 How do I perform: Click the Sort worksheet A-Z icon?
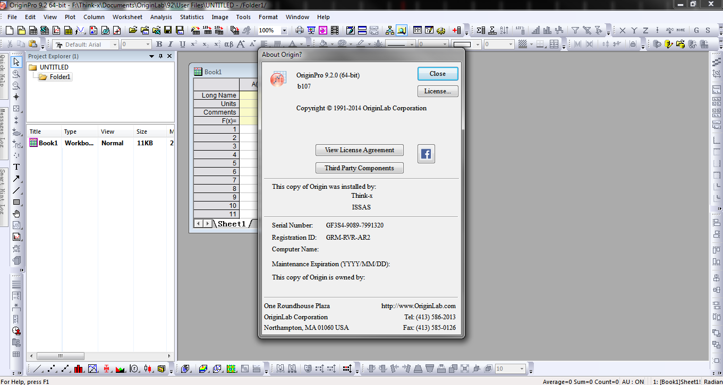click(x=505, y=31)
